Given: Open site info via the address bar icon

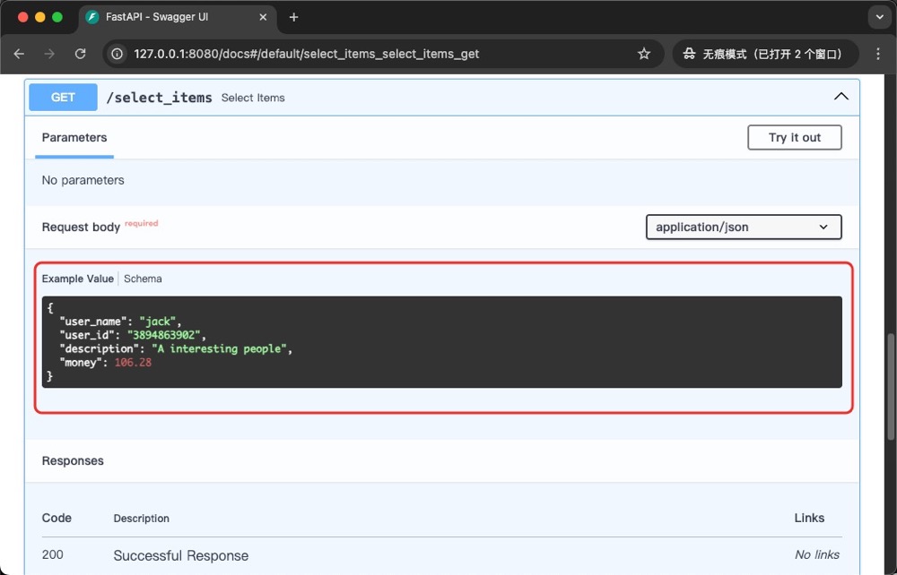Looking at the screenshot, I should point(117,54).
